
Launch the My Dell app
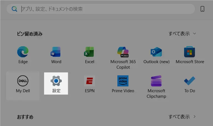(23, 84)
